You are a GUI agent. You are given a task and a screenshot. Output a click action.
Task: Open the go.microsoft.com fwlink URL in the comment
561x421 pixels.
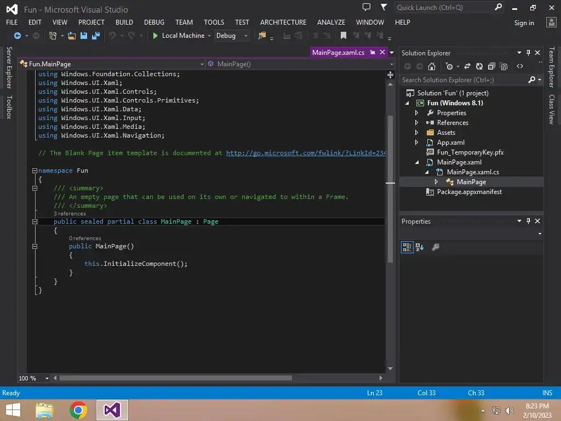tap(306, 153)
